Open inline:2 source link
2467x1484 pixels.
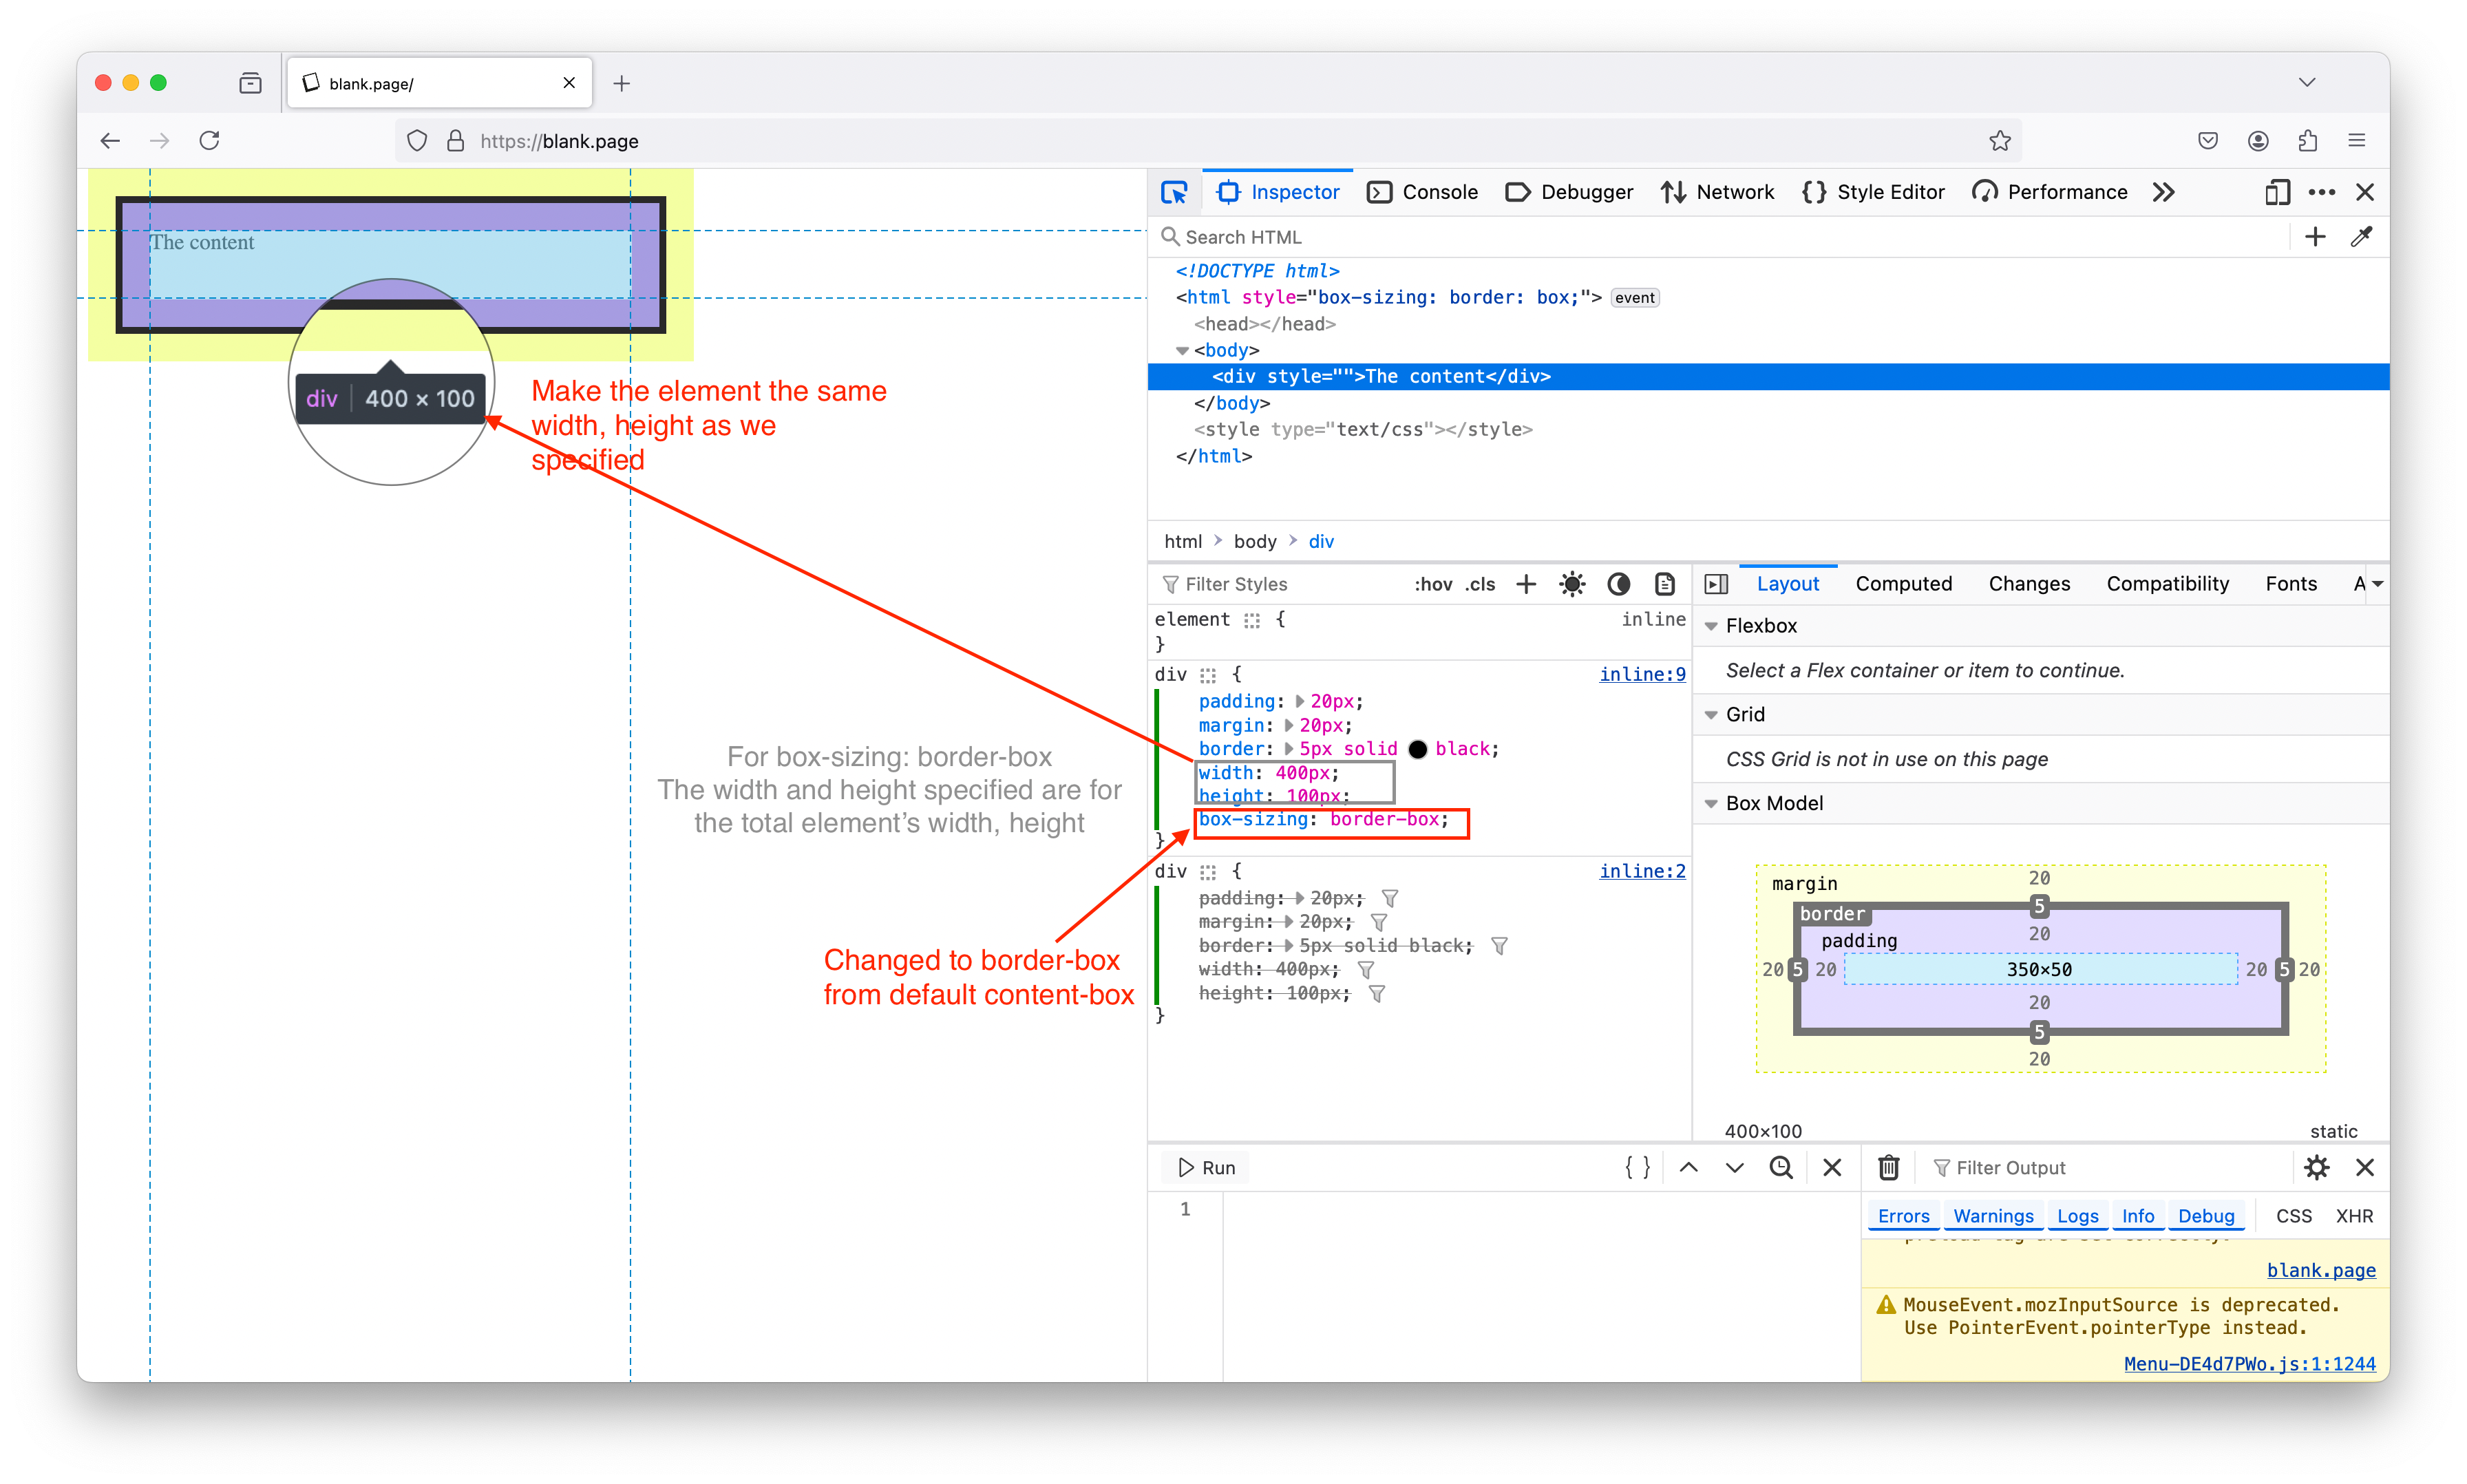tap(1642, 871)
